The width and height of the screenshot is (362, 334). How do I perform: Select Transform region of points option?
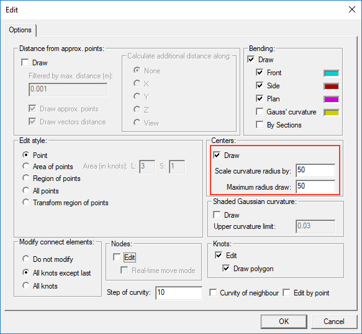26,202
